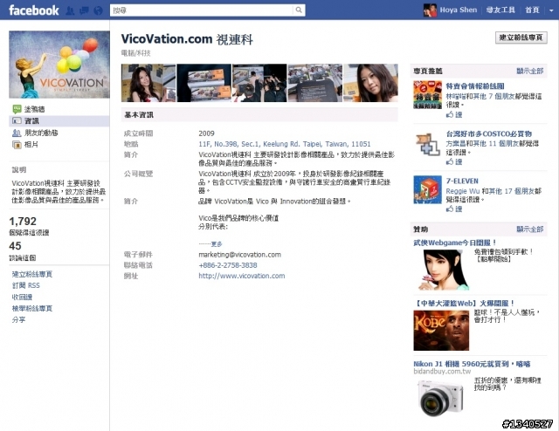This screenshot has height=431, width=559.
Task: Click the wall speech bubble icon
Action: (17, 109)
